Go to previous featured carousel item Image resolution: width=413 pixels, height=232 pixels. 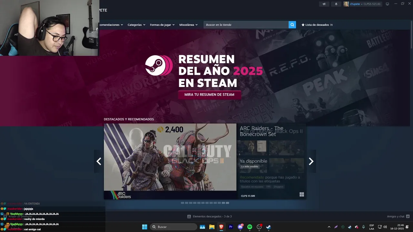99,161
